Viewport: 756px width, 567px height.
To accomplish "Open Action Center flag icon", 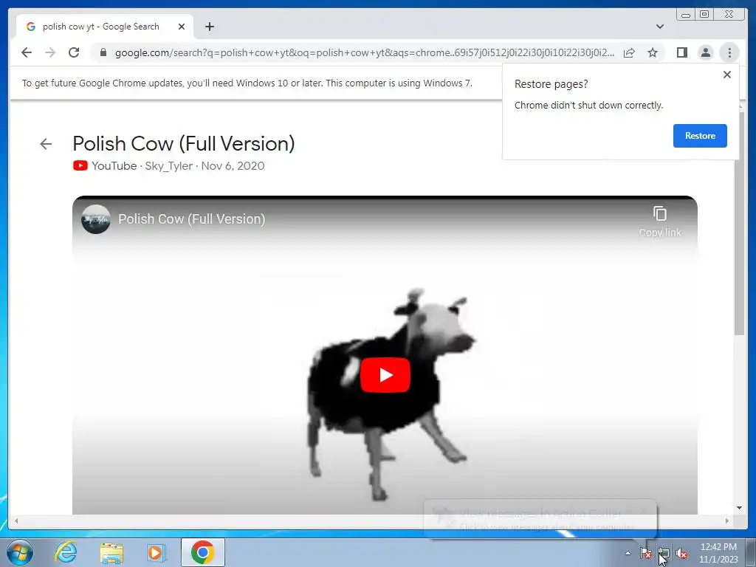I will [645, 553].
